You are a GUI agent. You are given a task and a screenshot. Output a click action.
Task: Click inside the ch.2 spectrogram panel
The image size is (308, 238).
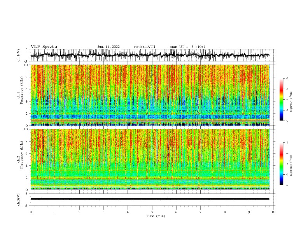[x=150, y=159]
